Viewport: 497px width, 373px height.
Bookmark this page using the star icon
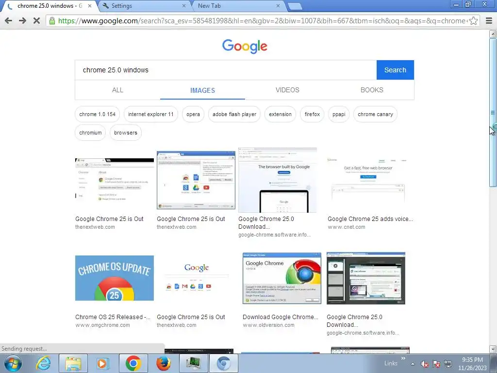473,21
